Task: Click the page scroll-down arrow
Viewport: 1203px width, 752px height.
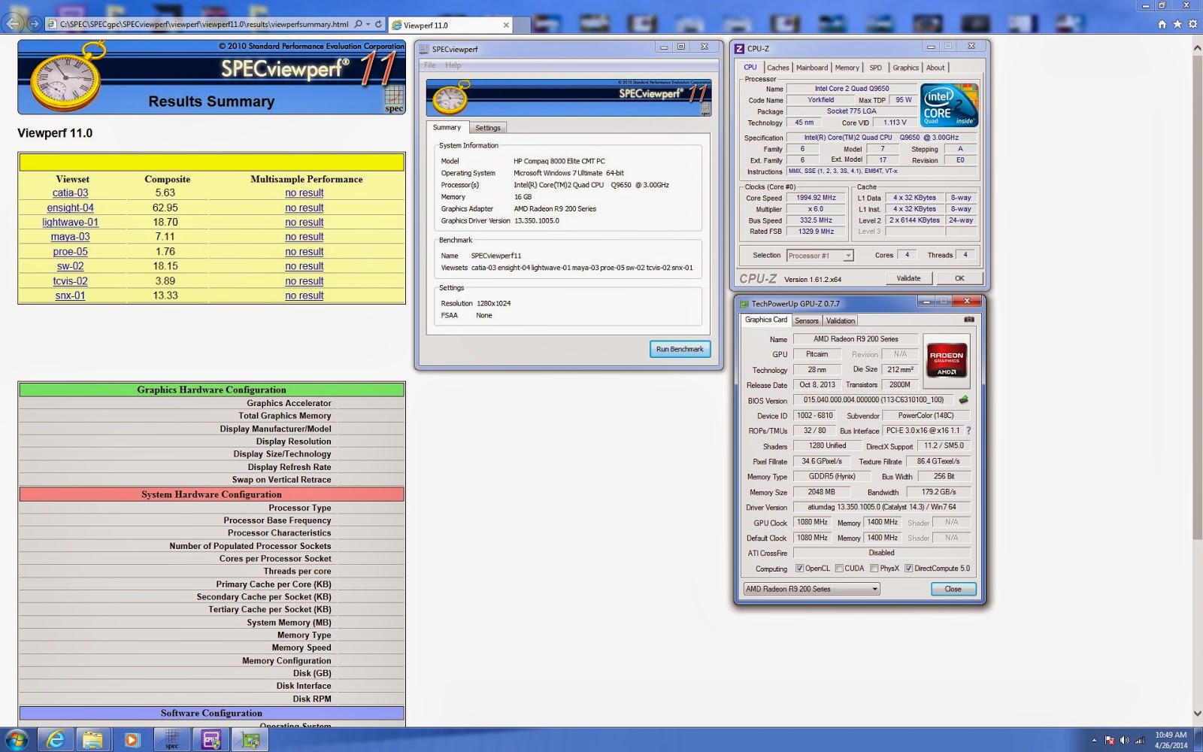Action: tap(1197, 714)
